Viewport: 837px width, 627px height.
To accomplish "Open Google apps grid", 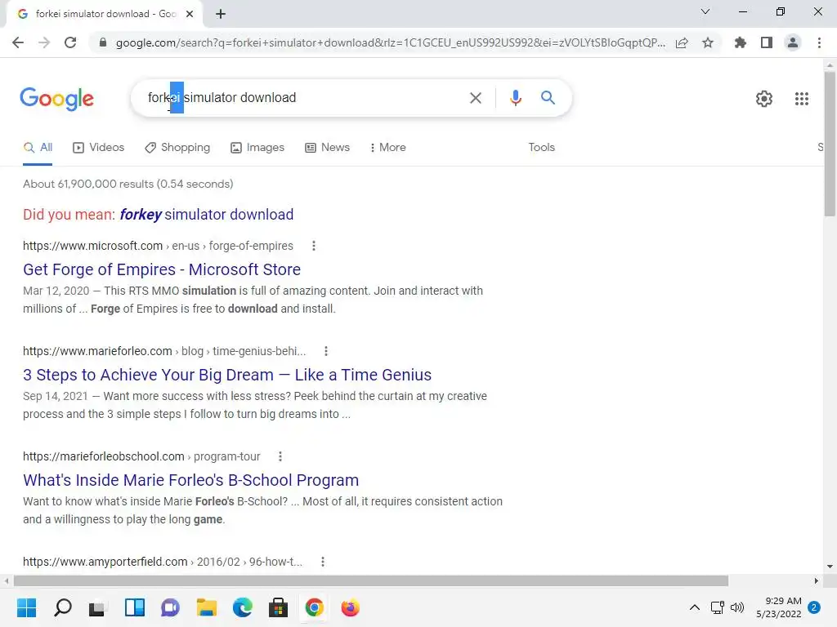I will point(801,99).
